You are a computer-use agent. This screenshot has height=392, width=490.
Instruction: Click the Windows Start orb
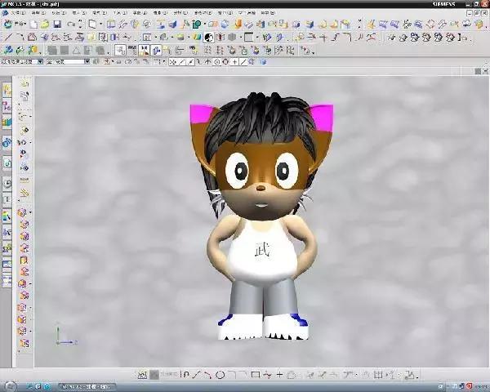(8, 385)
